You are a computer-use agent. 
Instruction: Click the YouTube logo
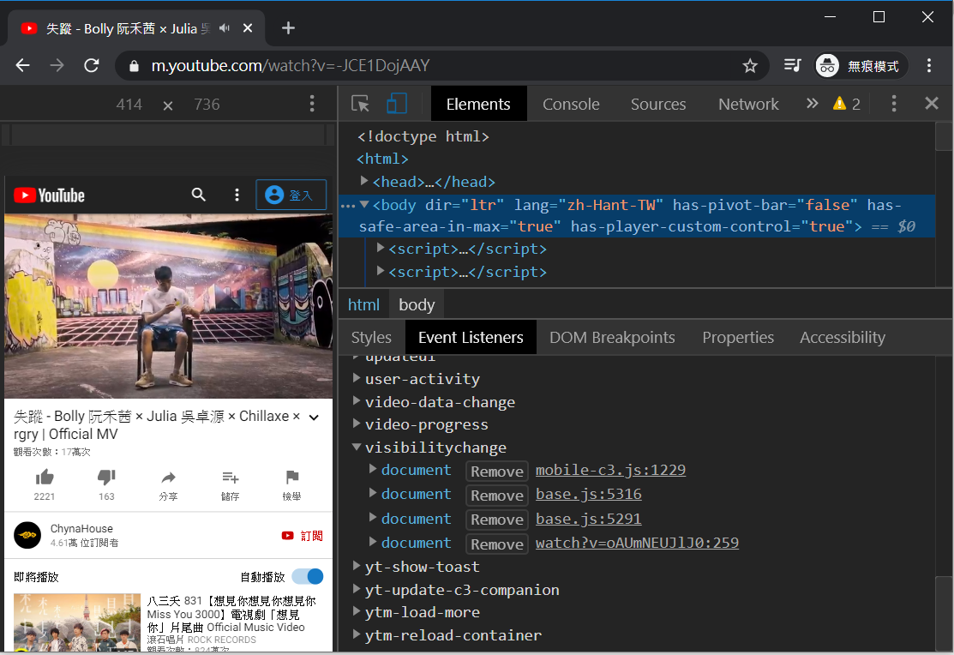[x=49, y=195]
